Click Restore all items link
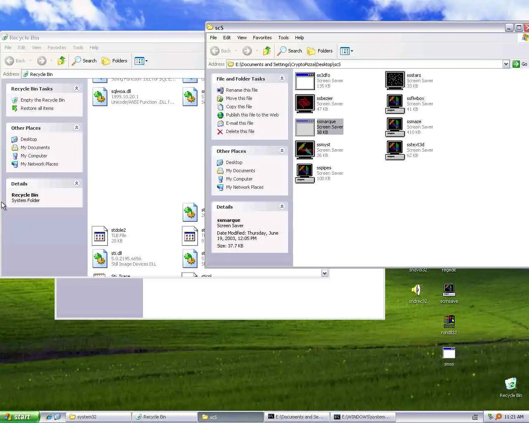529x423 pixels. (37, 108)
